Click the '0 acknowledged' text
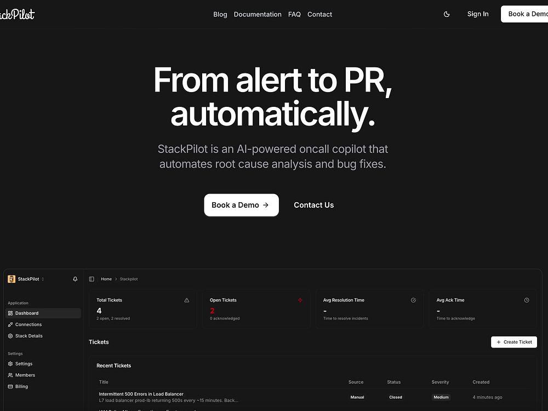 click(225, 318)
